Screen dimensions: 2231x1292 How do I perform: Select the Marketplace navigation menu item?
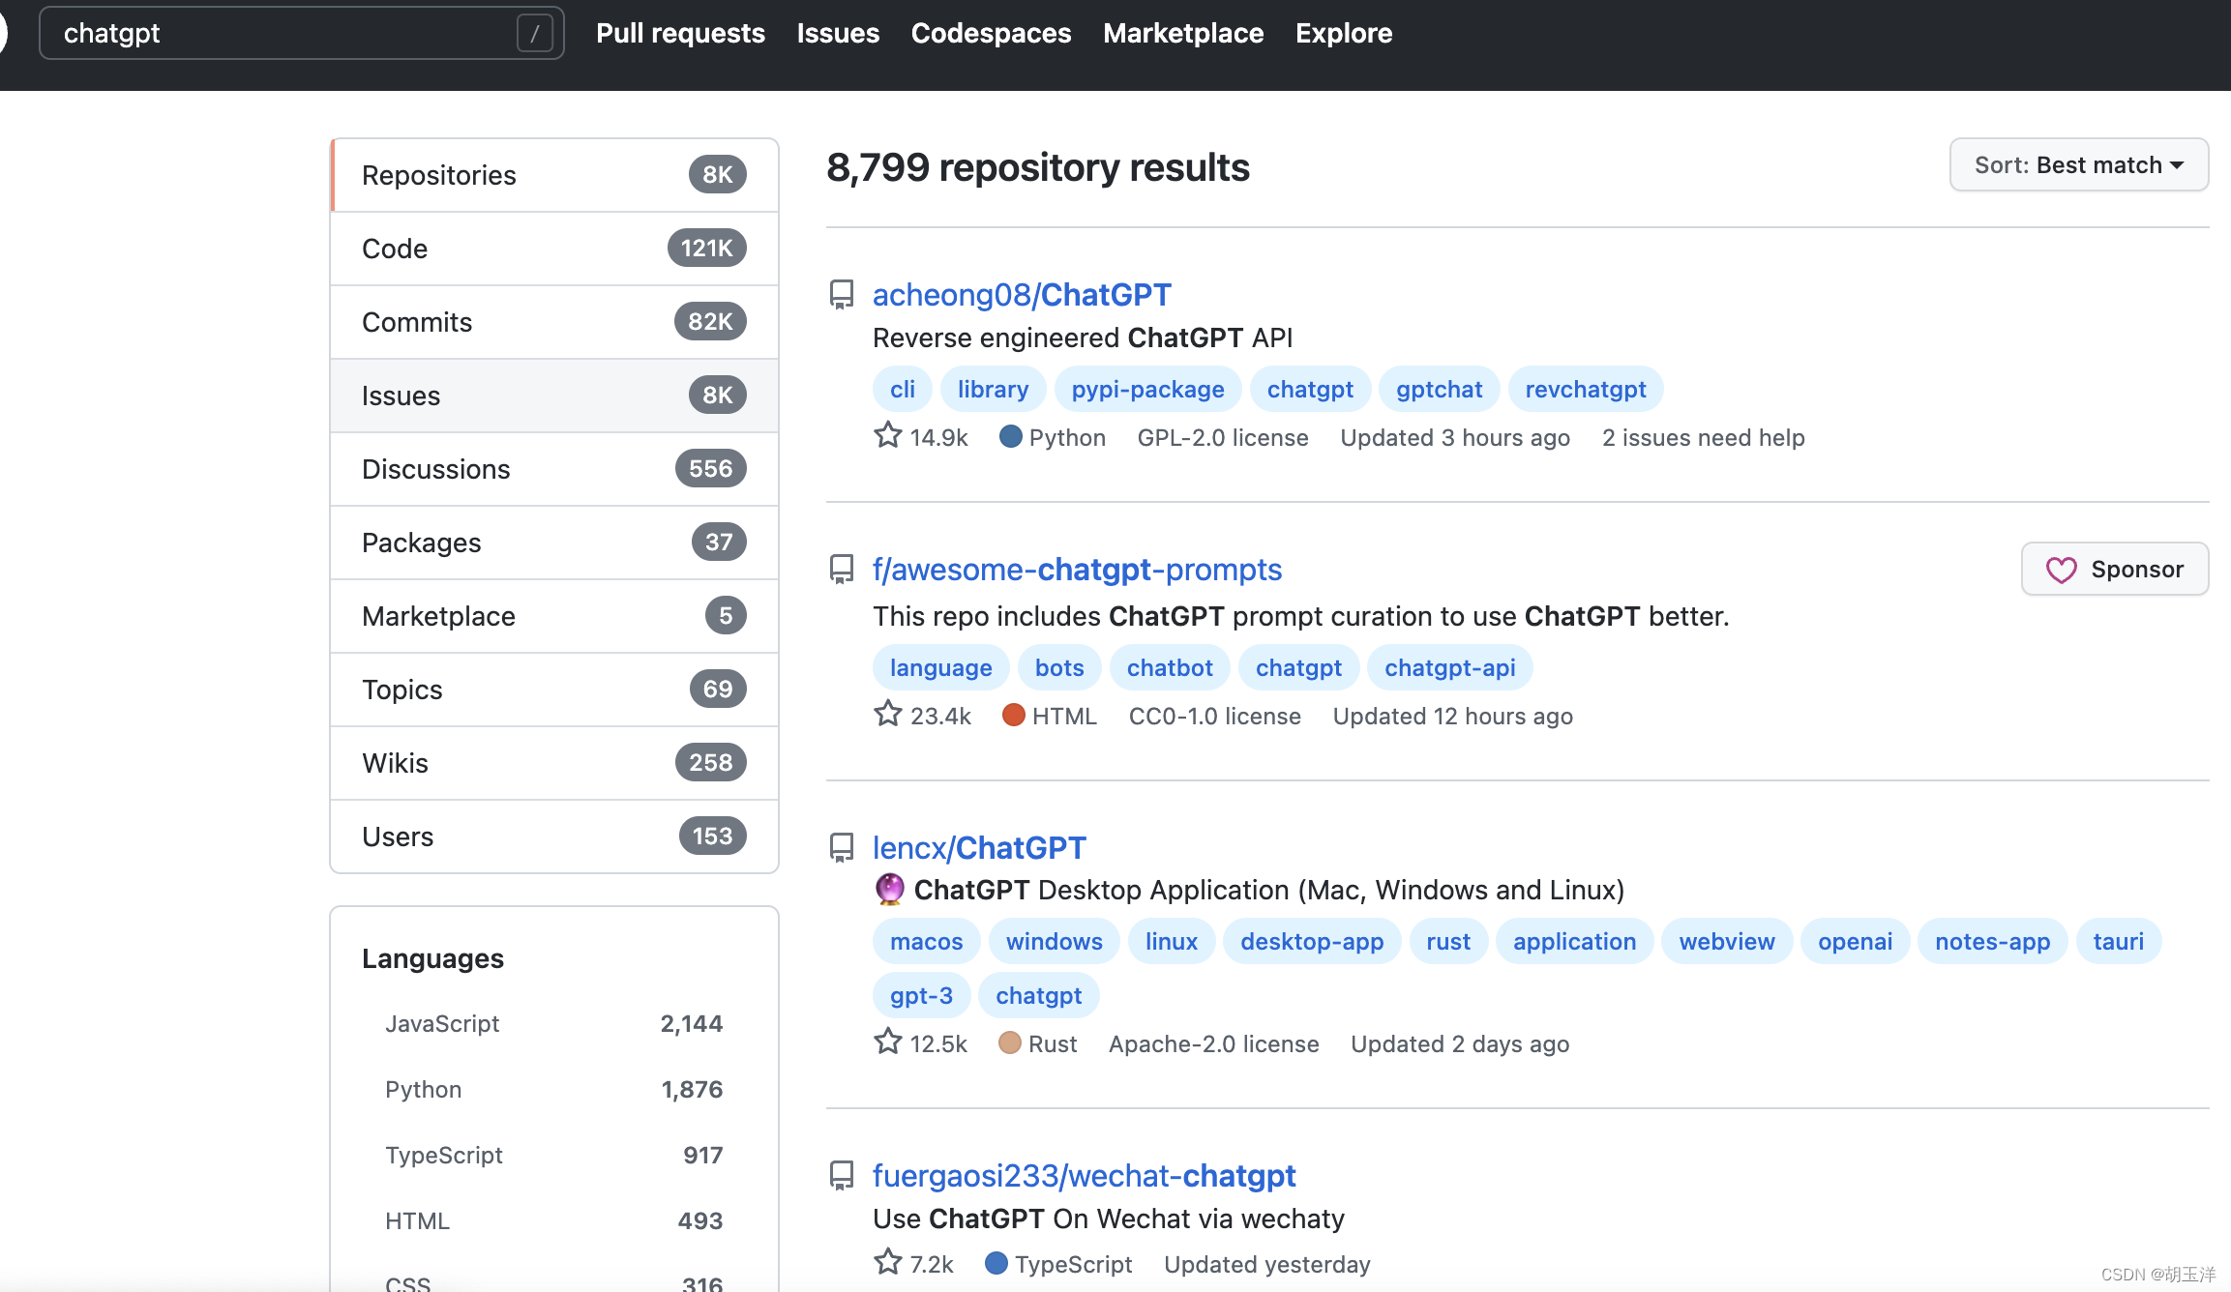(1185, 34)
